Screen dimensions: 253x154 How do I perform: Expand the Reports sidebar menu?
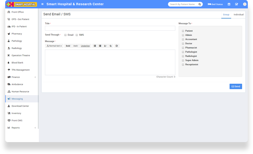coord(21,128)
